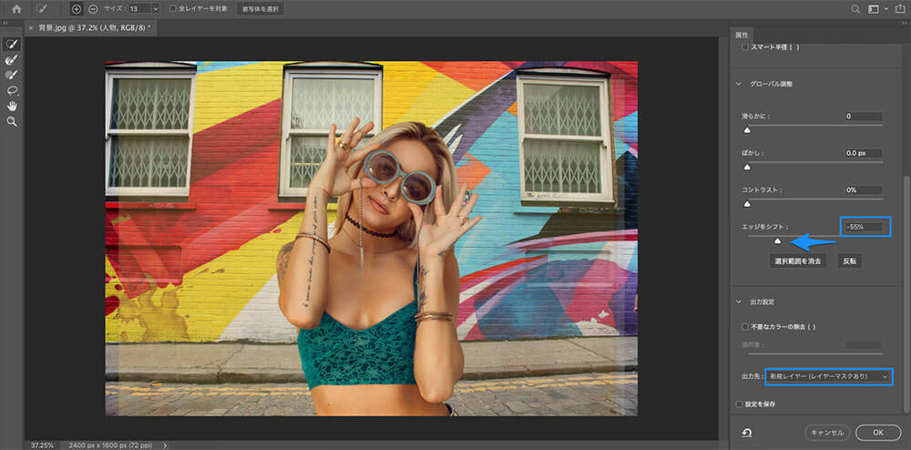Click the 滑らかに slider handle

click(x=747, y=130)
